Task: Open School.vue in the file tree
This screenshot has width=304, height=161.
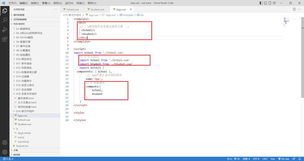Action: (x=35, y=120)
